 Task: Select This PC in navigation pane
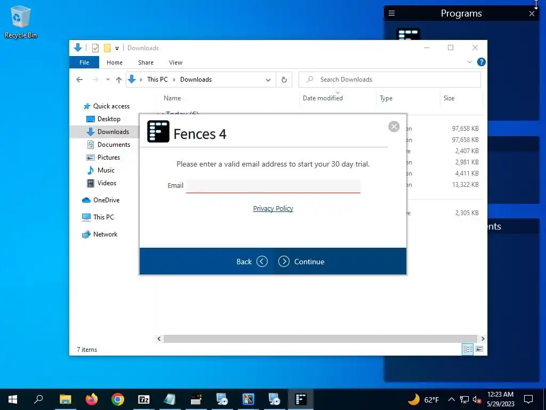click(x=98, y=217)
